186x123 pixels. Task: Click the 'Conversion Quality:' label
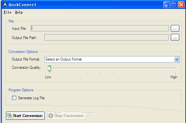pos(26,68)
